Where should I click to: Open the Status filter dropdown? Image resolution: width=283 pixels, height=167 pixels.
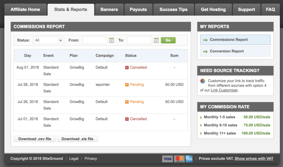48,40
